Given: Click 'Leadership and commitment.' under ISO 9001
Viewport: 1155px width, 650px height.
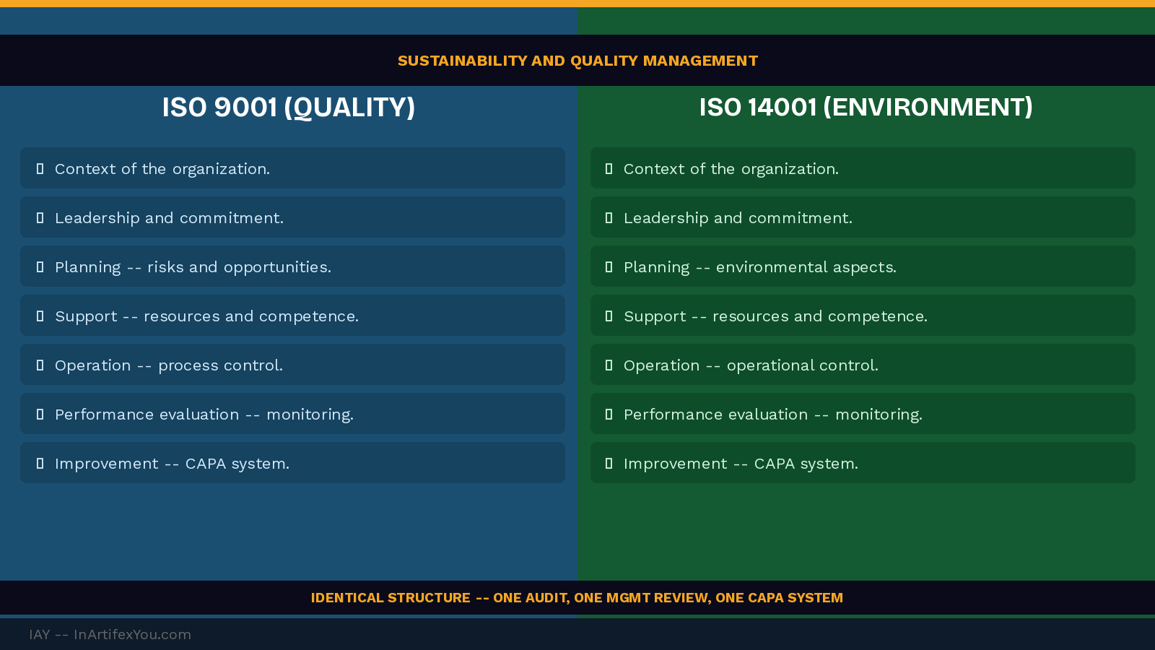Looking at the screenshot, I should click(292, 217).
